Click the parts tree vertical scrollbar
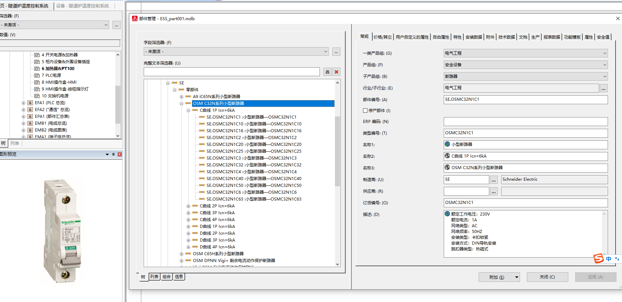This screenshot has width=622, height=302. point(337,150)
